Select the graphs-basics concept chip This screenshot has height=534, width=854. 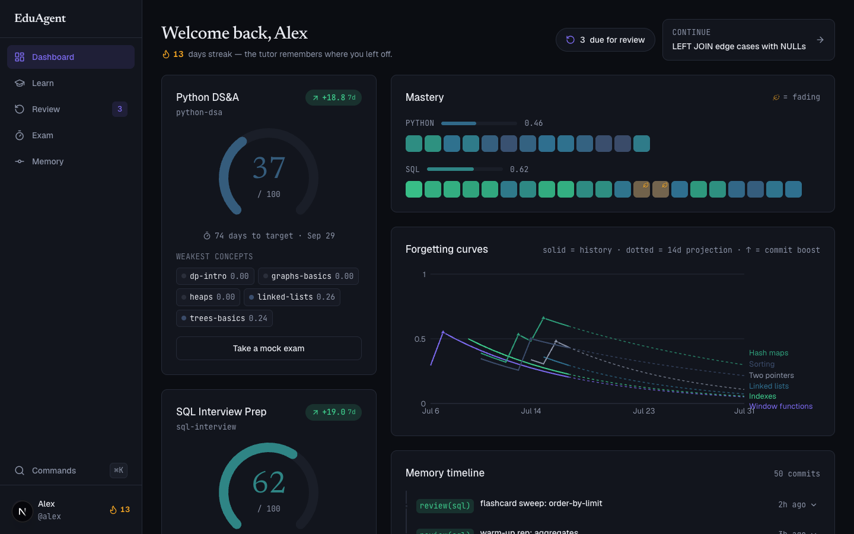click(x=308, y=276)
